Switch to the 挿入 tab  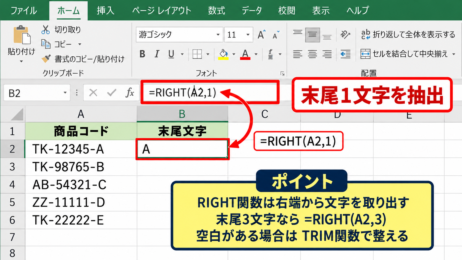[x=105, y=10]
